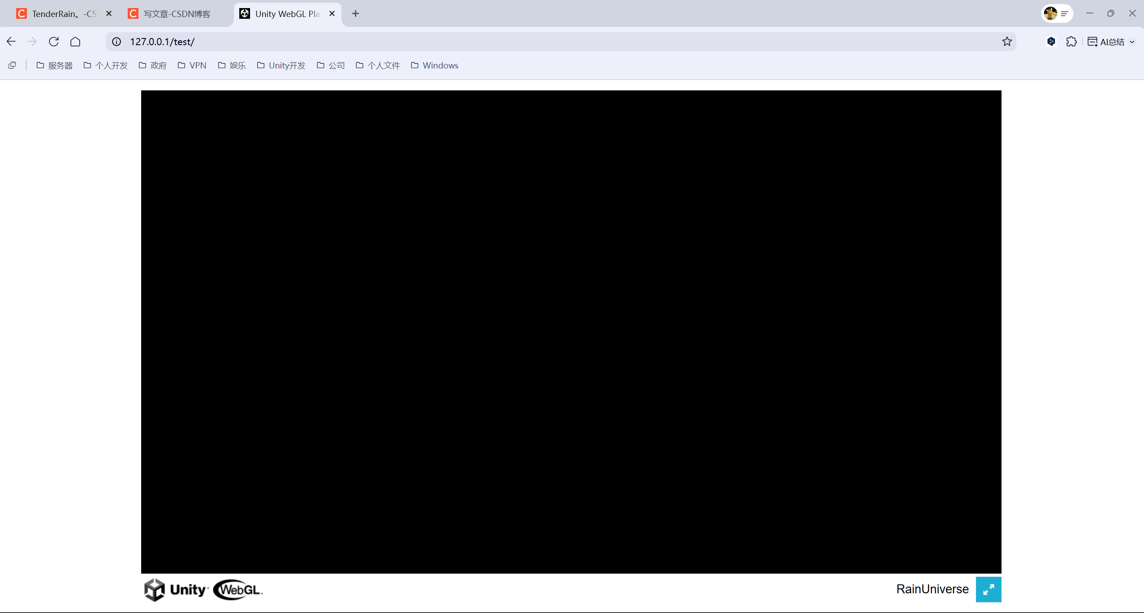Click the blue hexagon extension icon
Viewport: 1144px width, 613px height.
coord(1051,42)
